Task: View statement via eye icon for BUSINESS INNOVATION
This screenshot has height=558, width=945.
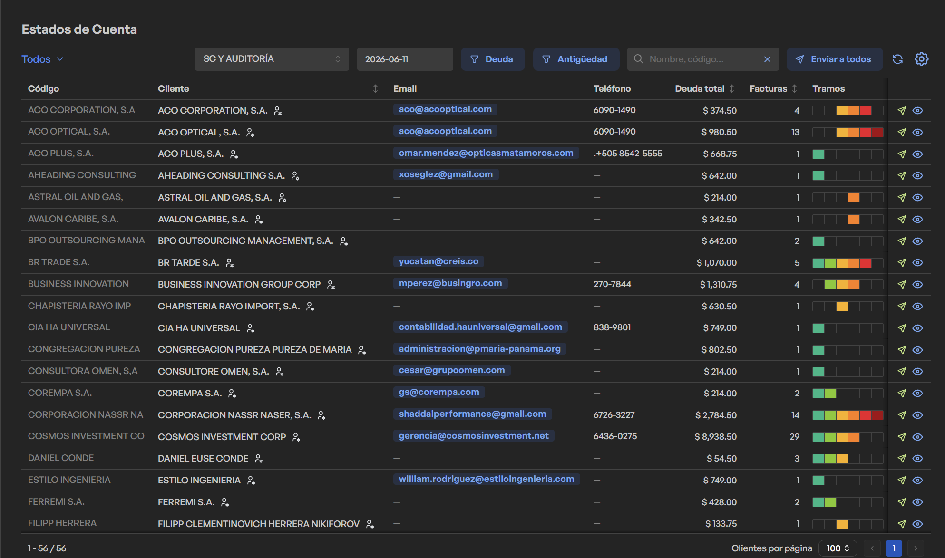Action: [x=918, y=284]
